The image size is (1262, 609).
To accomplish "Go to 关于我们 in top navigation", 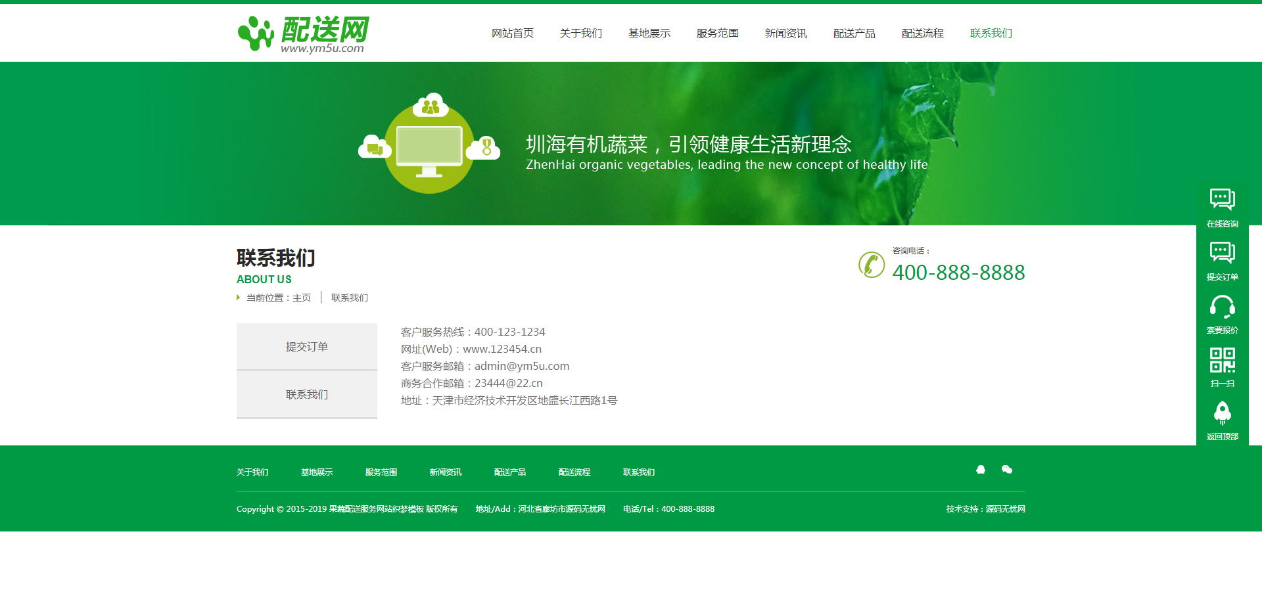I will pyautogui.click(x=580, y=34).
